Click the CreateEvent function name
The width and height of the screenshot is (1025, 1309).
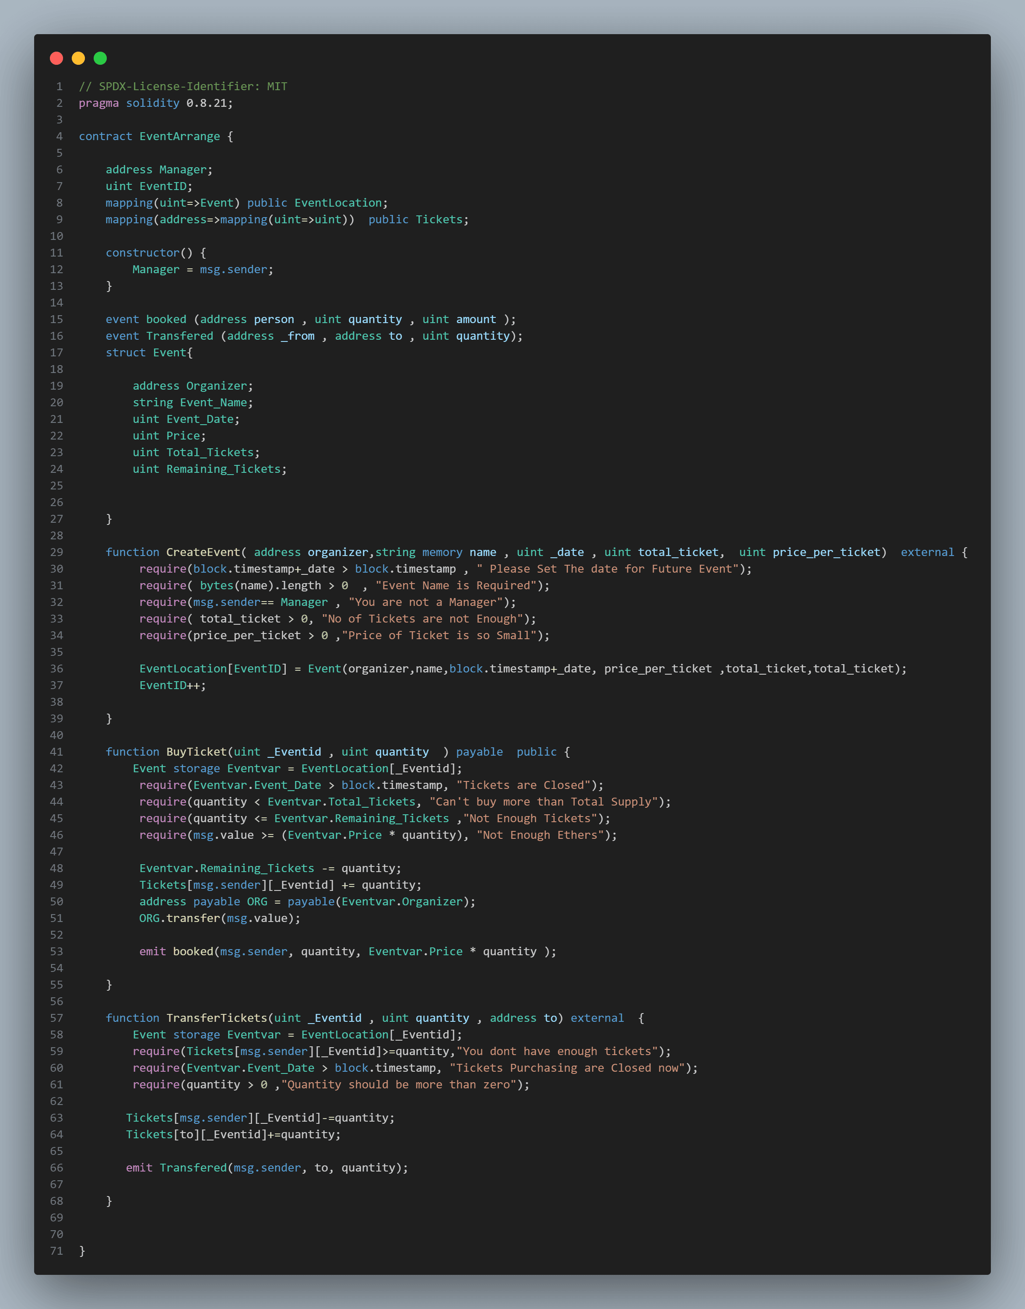(203, 552)
